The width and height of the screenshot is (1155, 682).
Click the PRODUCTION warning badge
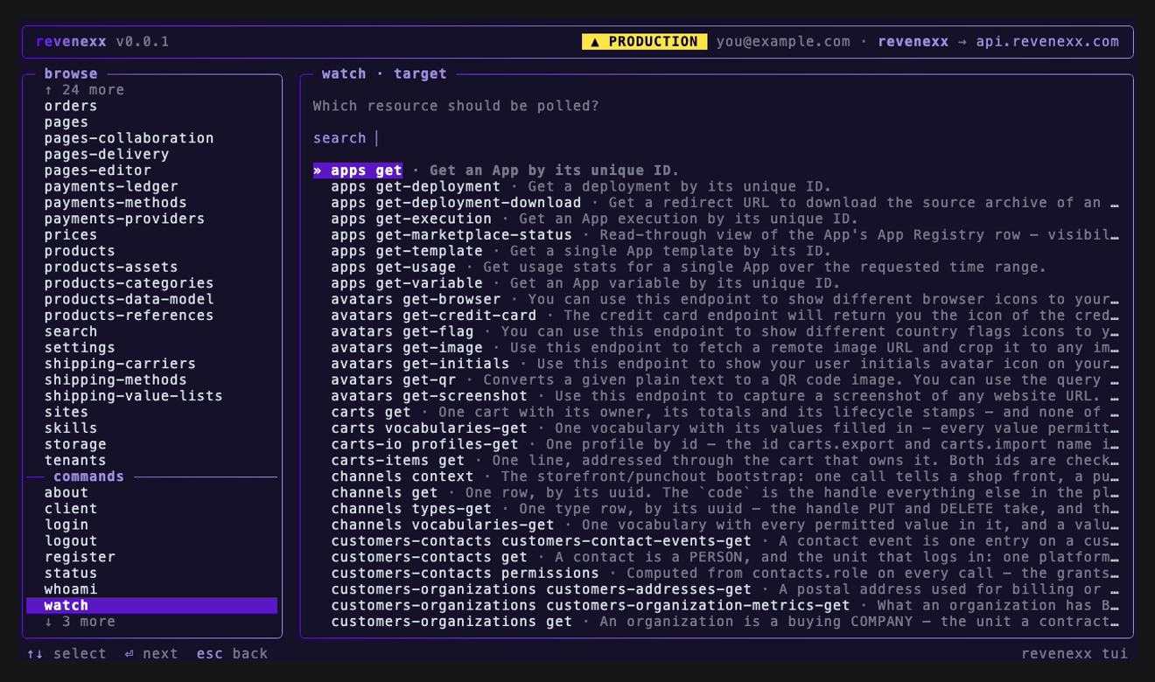point(644,41)
